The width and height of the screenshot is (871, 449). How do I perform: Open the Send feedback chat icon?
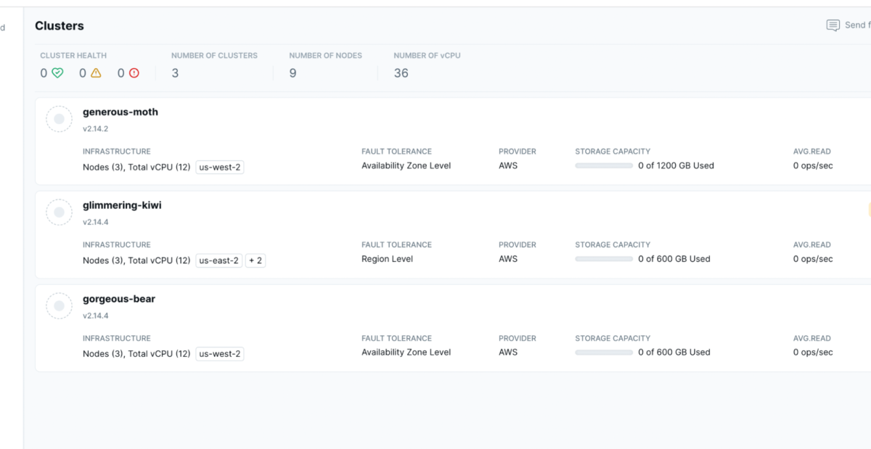click(x=833, y=25)
